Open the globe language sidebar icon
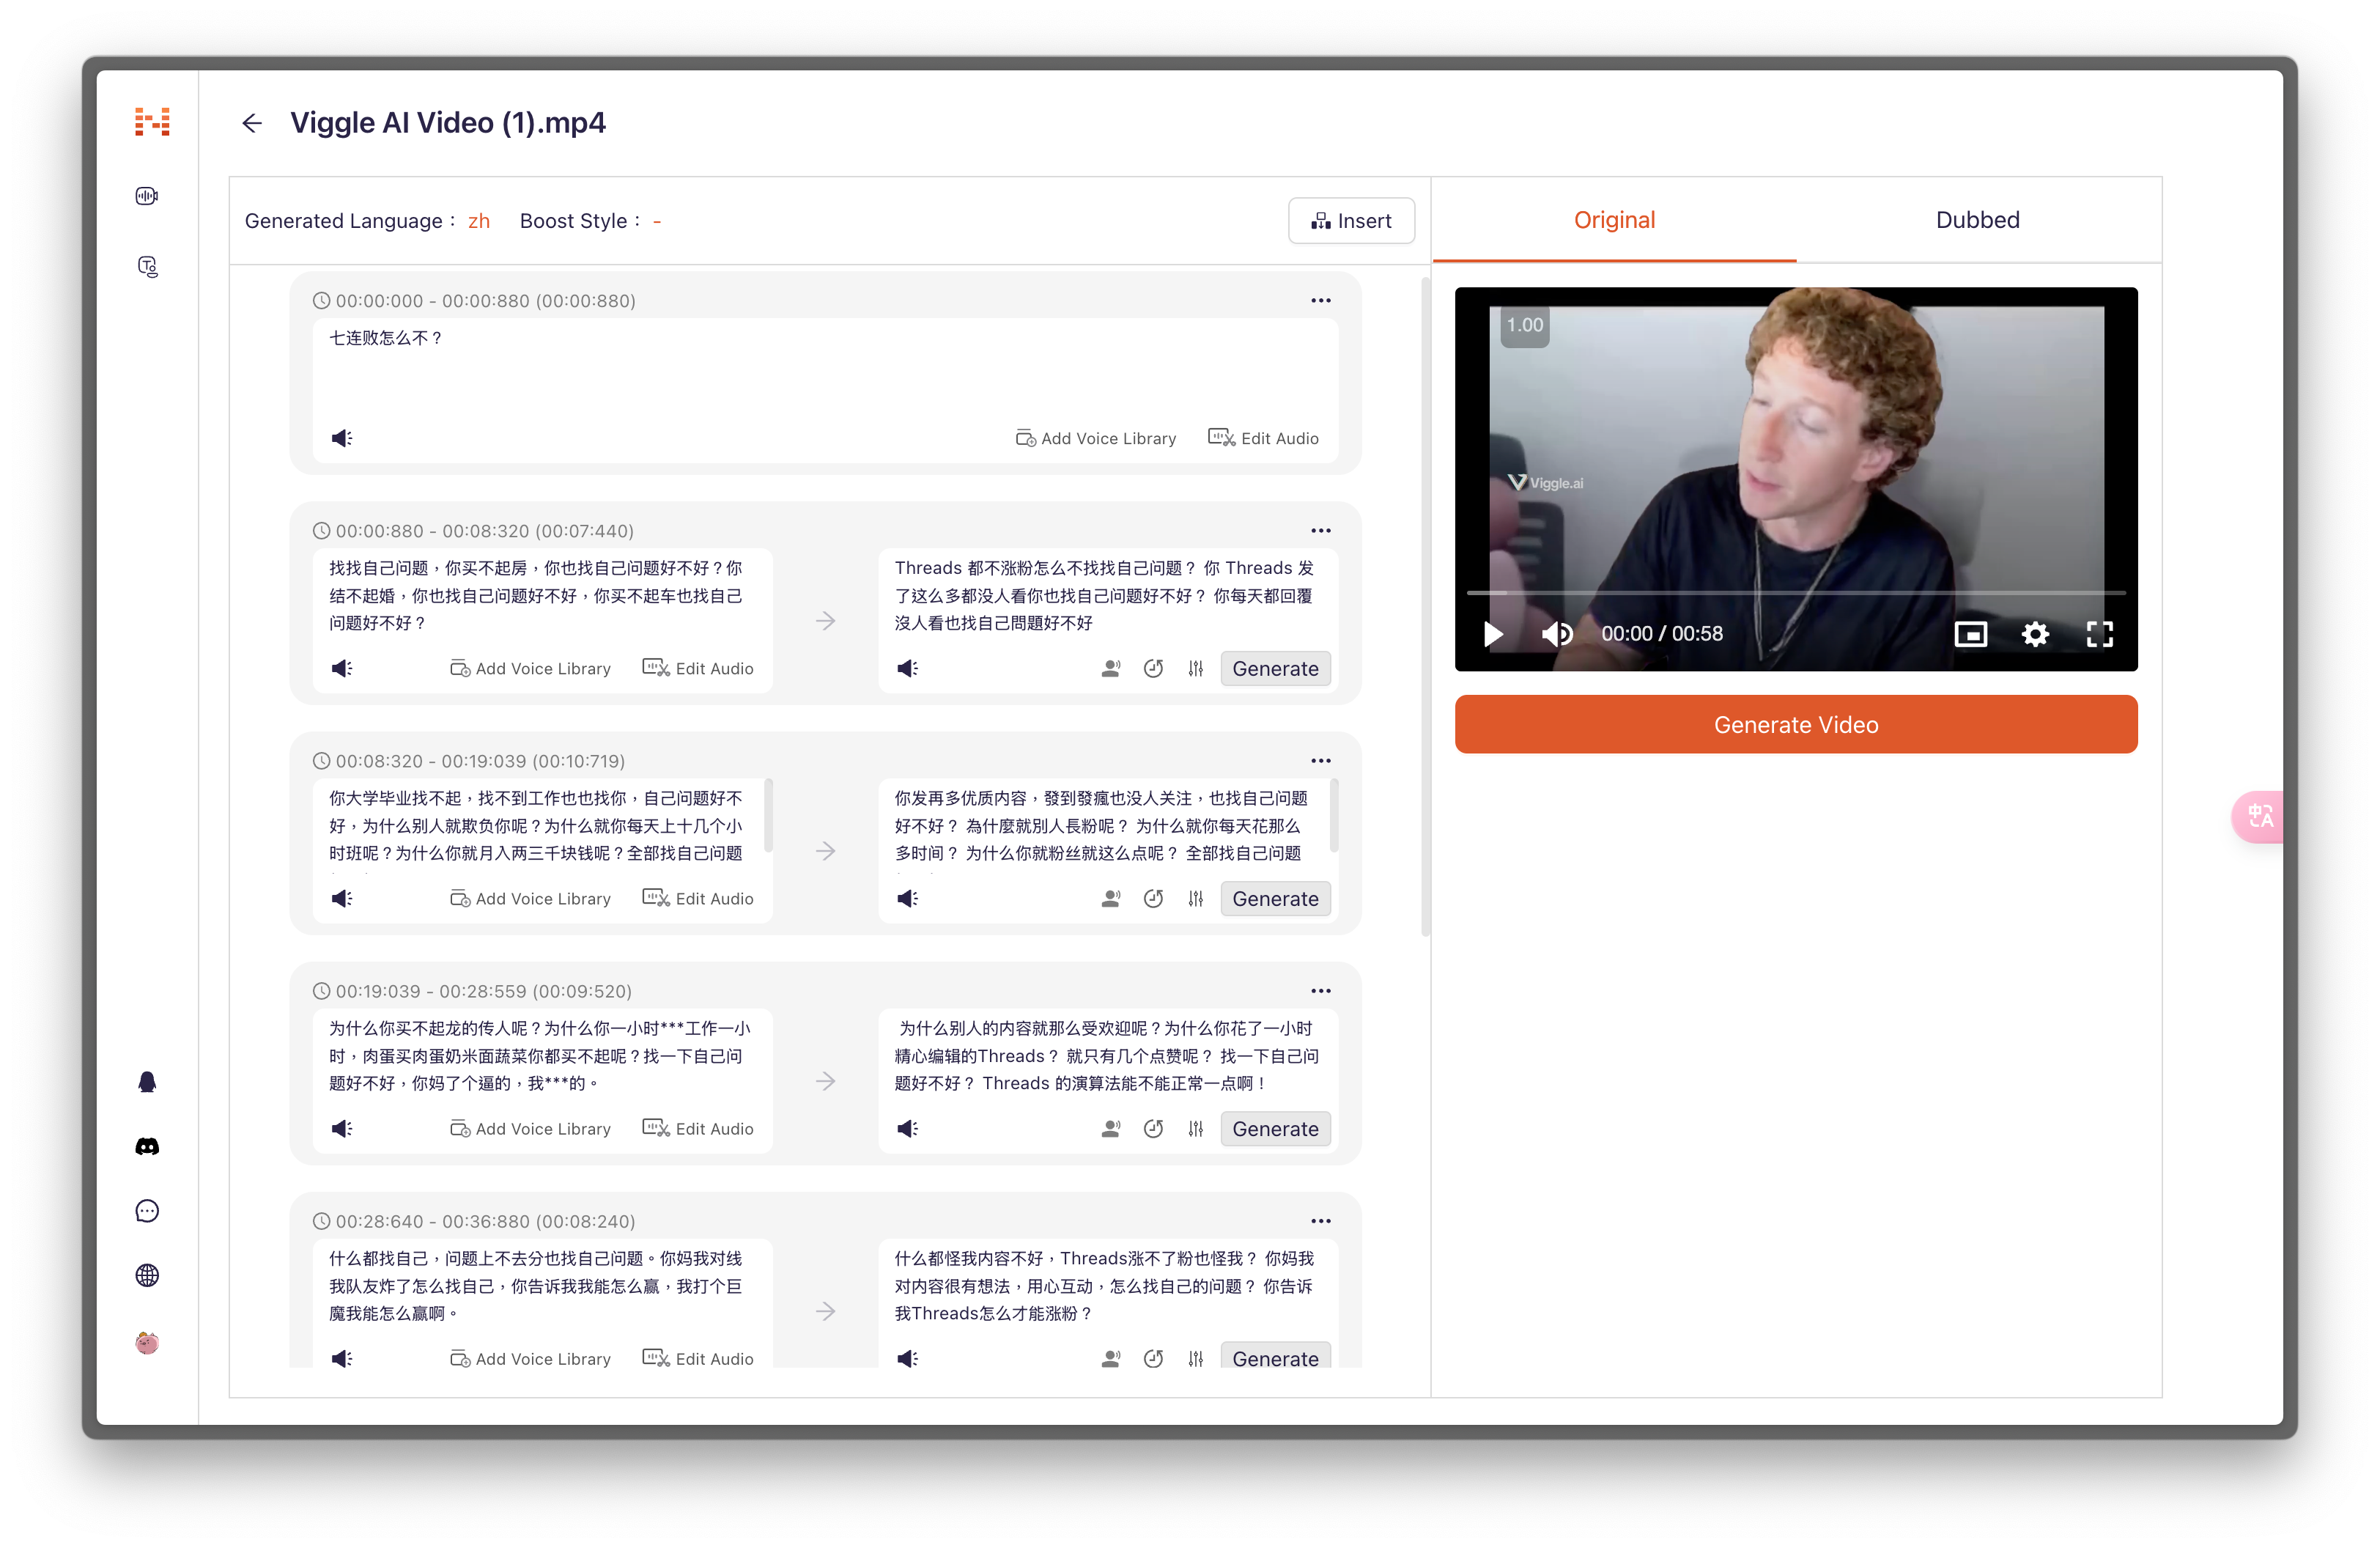This screenshot has height=1548, width=2380. tap(147, 1275)
